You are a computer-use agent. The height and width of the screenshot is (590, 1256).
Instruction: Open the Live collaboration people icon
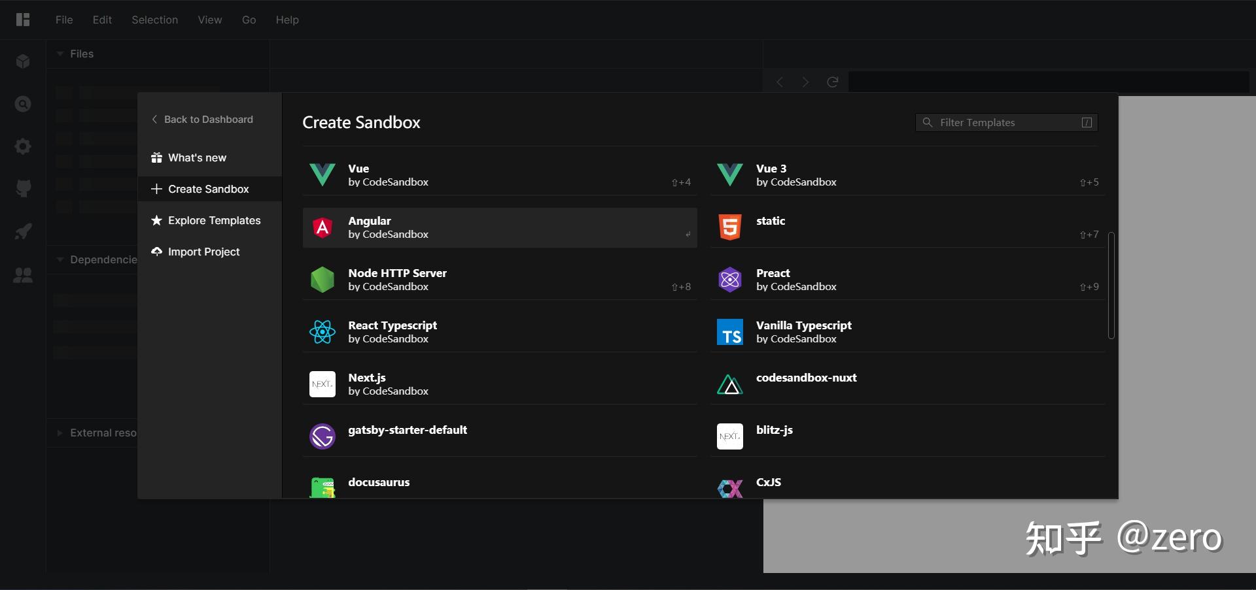coord(23,275)
